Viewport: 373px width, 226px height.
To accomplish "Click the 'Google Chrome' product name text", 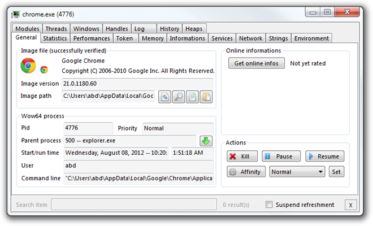I will 83,60.
